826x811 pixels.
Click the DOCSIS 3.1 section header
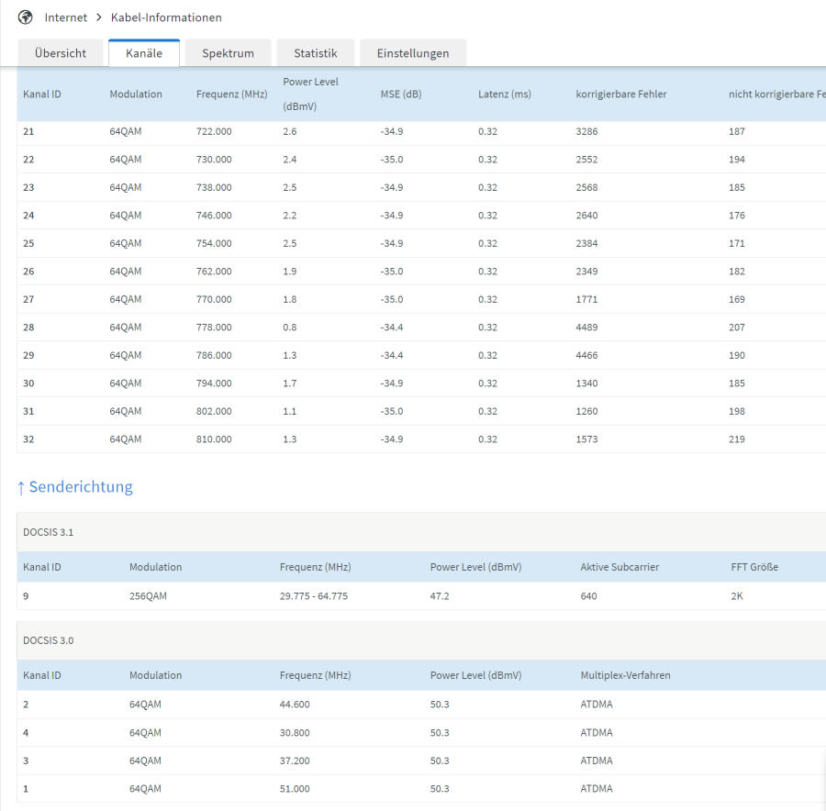pos(49,532)
